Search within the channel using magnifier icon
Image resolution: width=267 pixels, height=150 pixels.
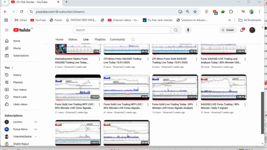pyautogui.click(x=133, y=40)
